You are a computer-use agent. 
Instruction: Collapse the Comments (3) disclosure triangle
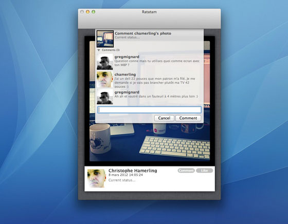(99, 50)
